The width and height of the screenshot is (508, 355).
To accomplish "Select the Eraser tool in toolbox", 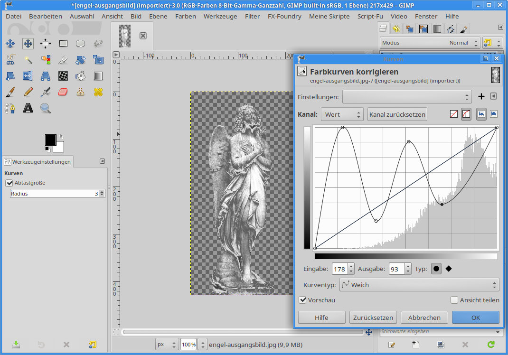I will coord(63,92).
